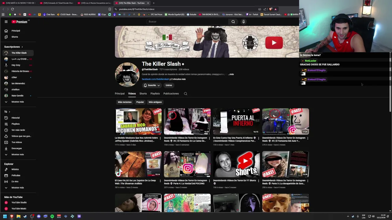The height and width of the screenshot is (220, 392).
Task: Click The Killer Slash channel avatar
Action: [127, 75]
